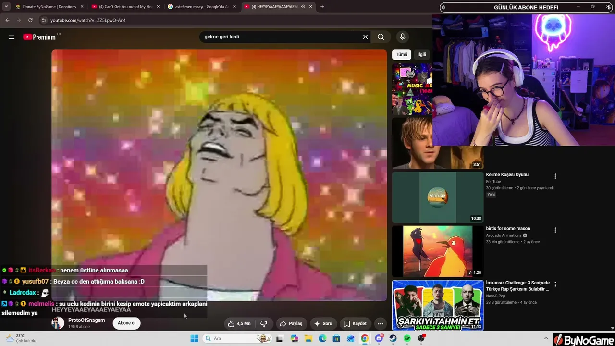Dislike the video
This screenshot has height=346, width=615.
click(263, 324)
